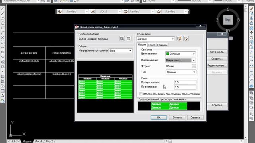Switch to the Общие tab
Viewport: 255px width, 143px height.
pyautogui.click(x=142, y=44)
